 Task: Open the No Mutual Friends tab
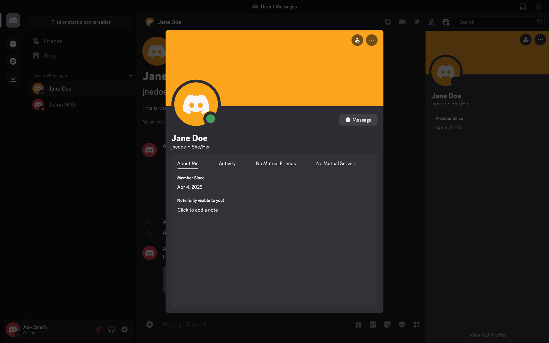(276, 163)
